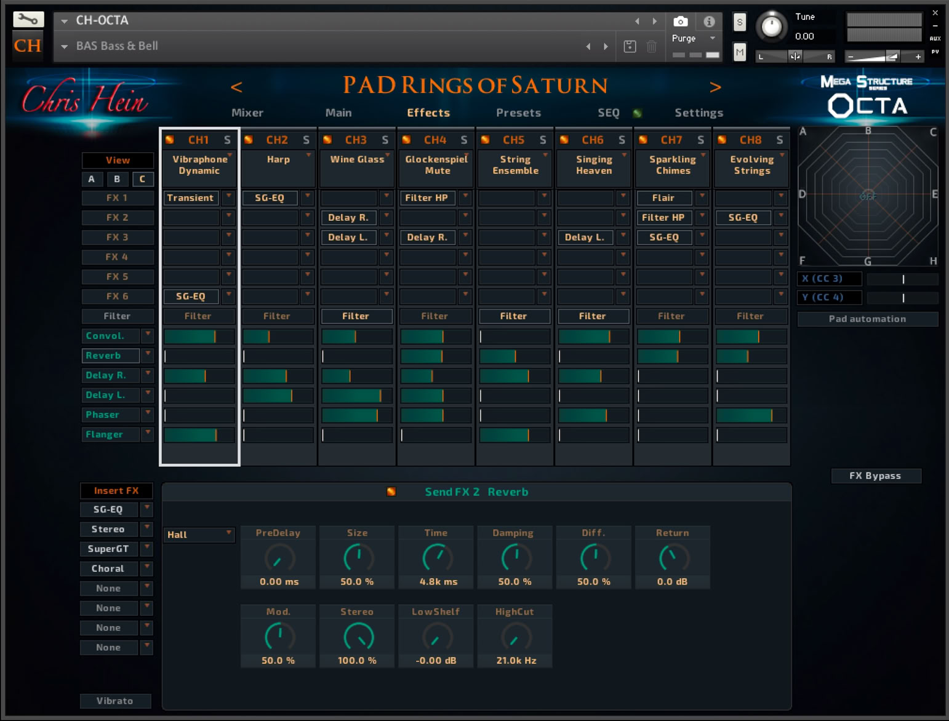Expand the SuperGT insert FX dropdown arrow
The height and width of the screenshot is (721, 949).
(147, 548)
